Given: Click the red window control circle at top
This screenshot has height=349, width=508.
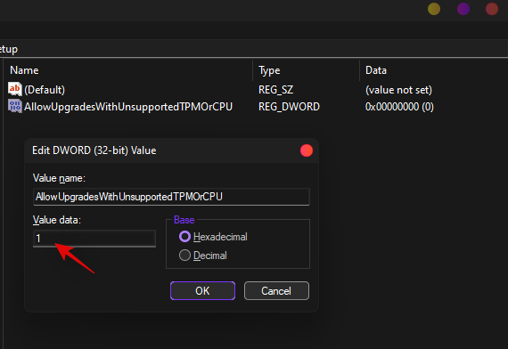Looking at the screenshot, I should [x=492, y=9].
